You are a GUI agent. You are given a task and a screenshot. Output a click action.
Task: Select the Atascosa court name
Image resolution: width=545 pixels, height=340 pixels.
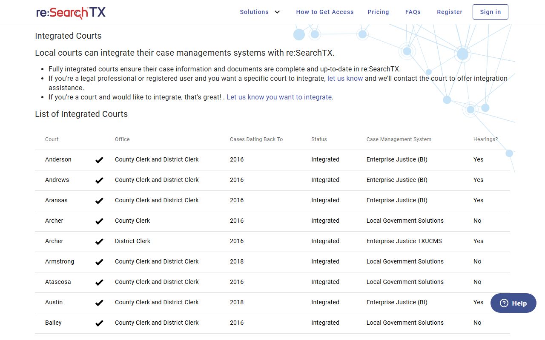pyautogui.click(x=58, y=282)
